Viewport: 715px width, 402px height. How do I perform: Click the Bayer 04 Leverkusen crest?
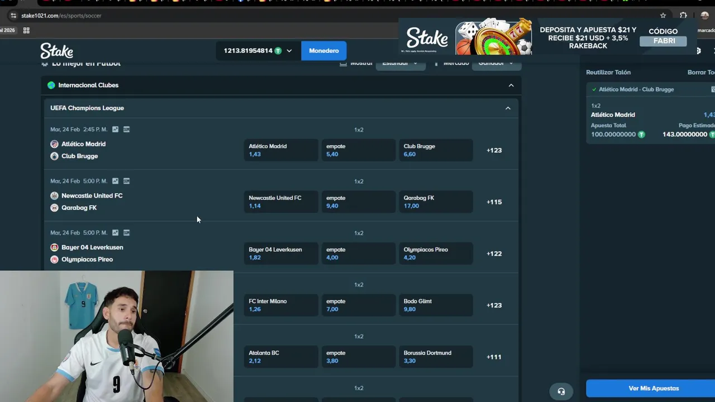54,247
